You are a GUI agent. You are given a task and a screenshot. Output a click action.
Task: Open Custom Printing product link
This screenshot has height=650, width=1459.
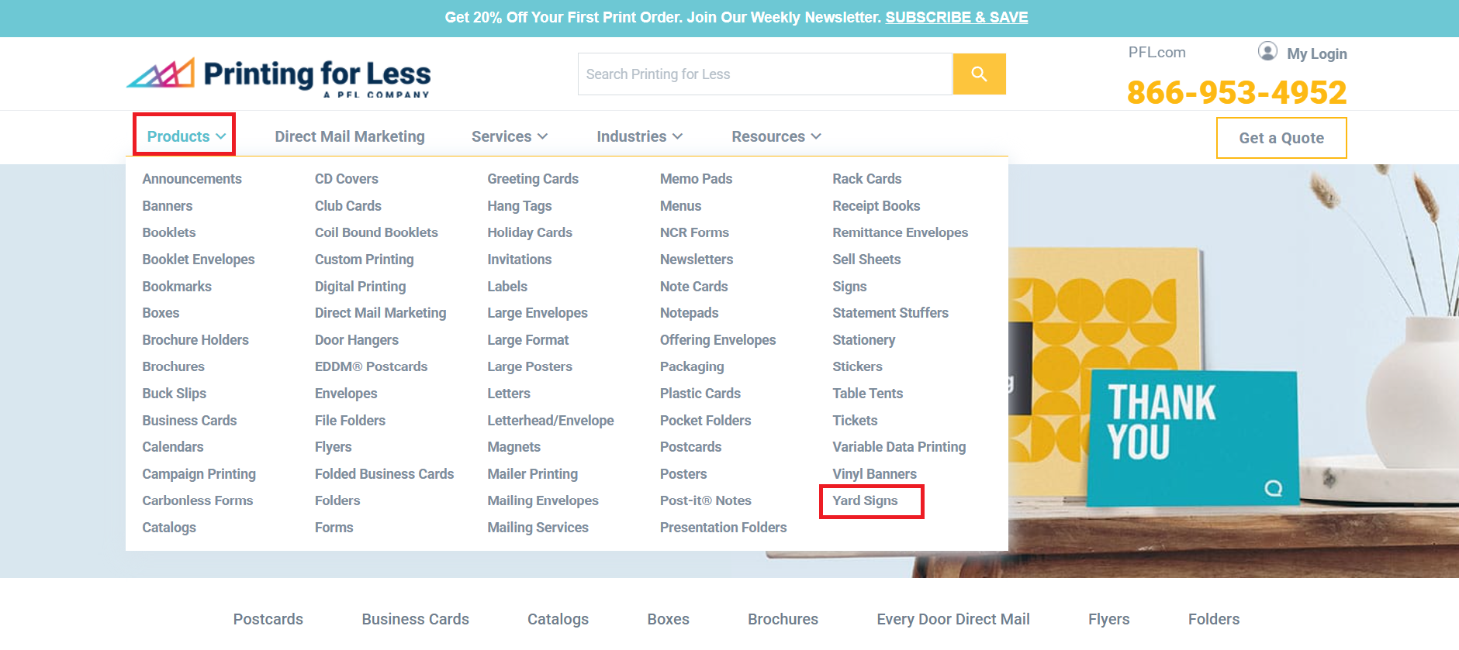click(364, 260)
